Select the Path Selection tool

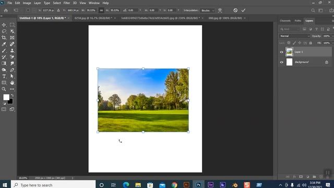pos(12,76)
